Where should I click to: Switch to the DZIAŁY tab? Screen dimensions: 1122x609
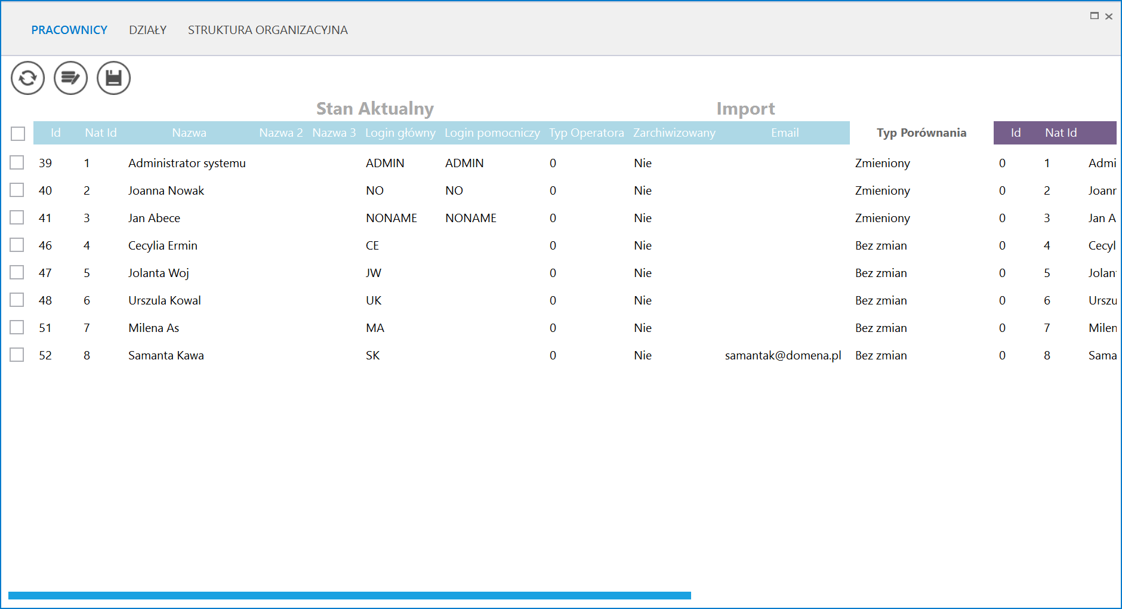click(147, 30)
